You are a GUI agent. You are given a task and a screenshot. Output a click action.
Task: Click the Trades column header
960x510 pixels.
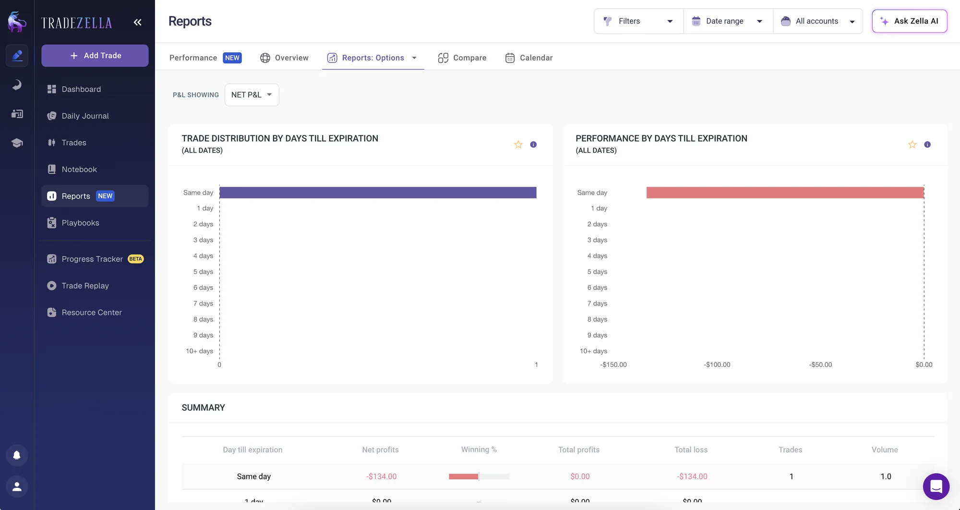791,450
